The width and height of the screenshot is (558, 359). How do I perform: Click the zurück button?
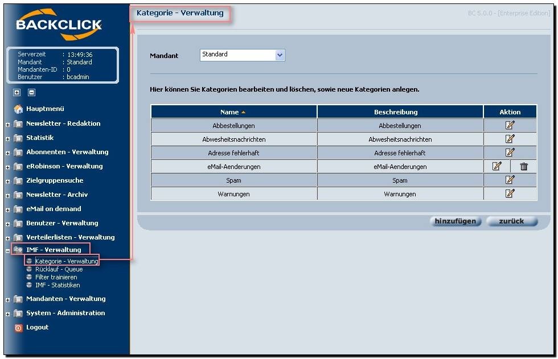coord(512,221)
